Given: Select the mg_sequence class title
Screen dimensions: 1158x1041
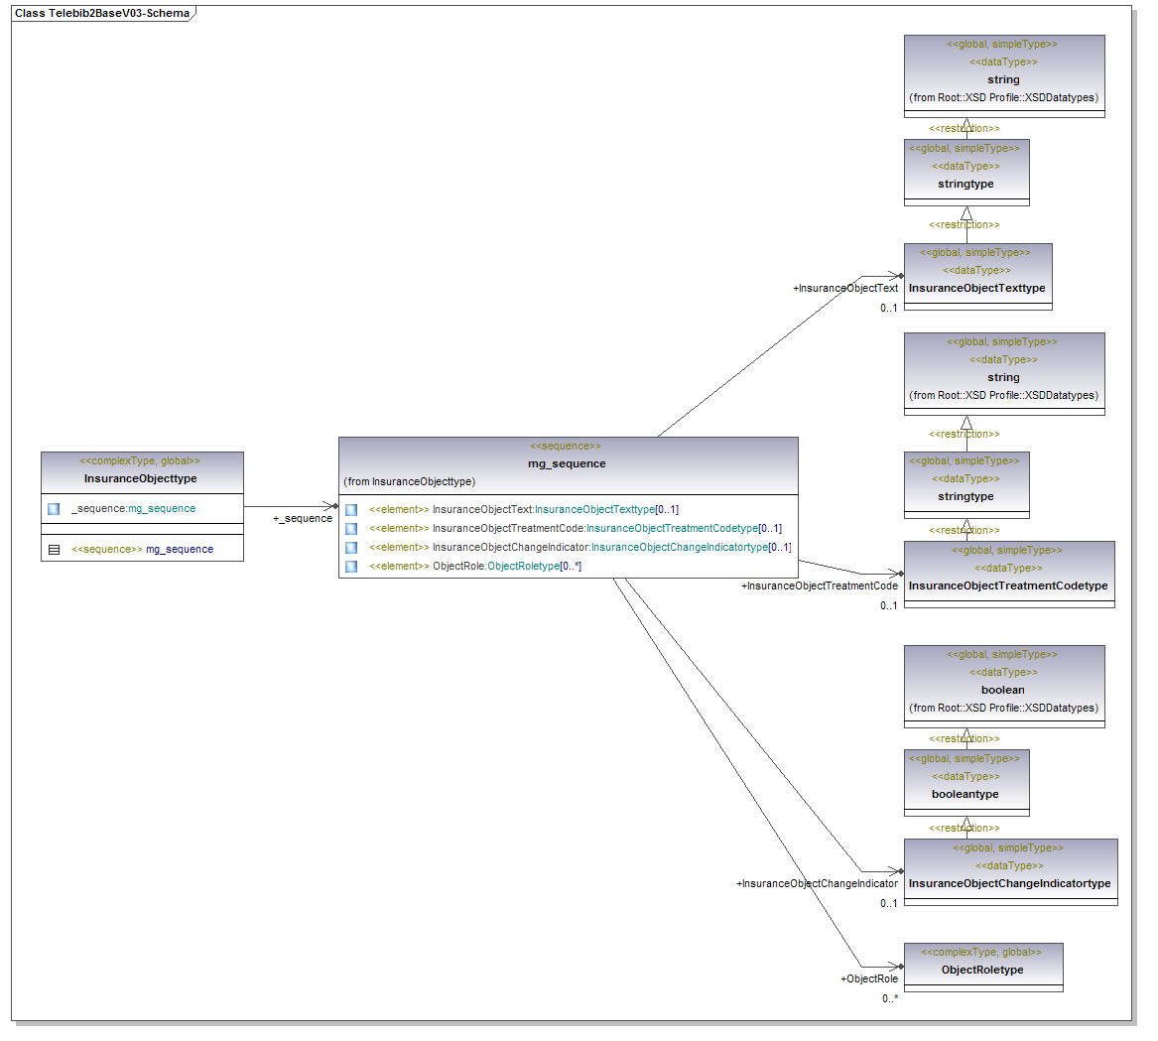Looking at the screenshot, I should click(567, 463).
